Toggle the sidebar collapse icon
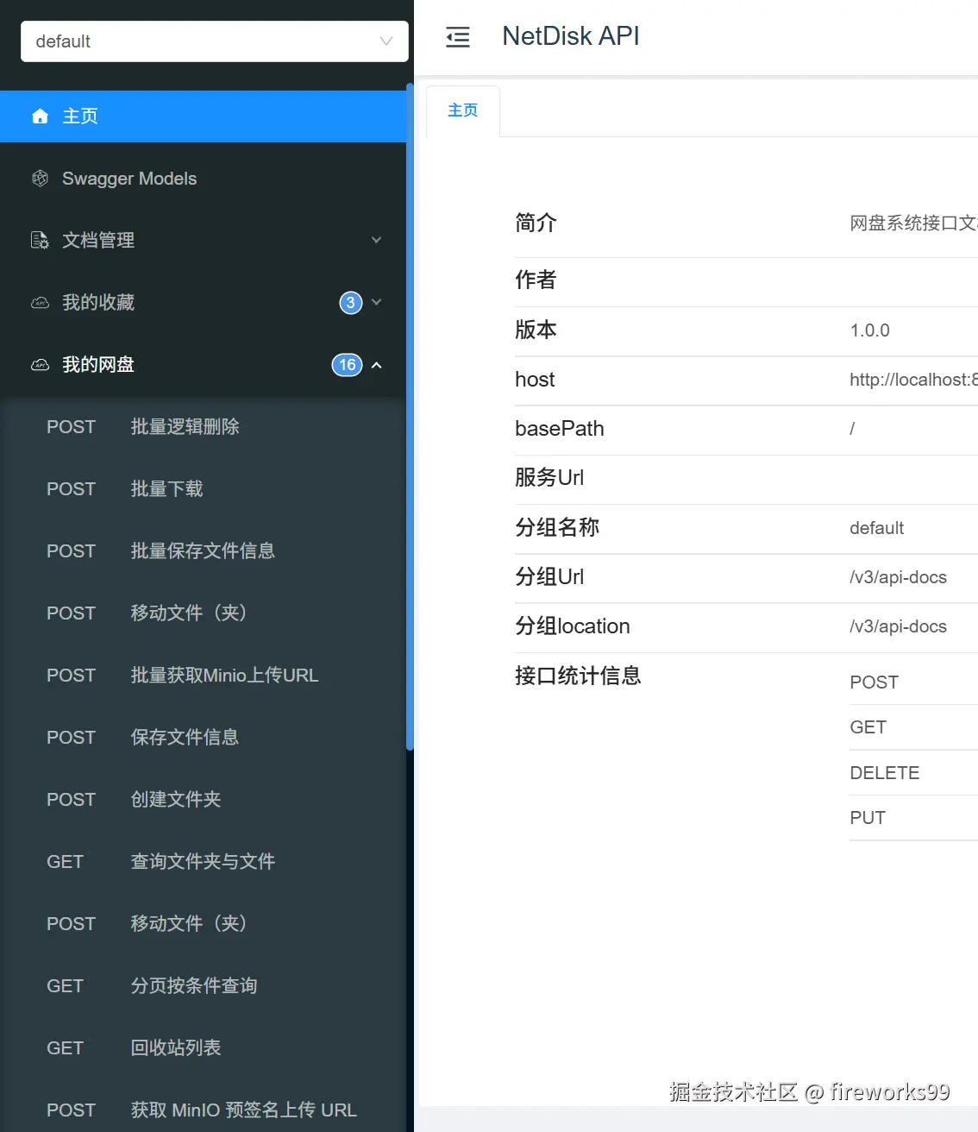 pyautogui.click(x=458, y=37)
